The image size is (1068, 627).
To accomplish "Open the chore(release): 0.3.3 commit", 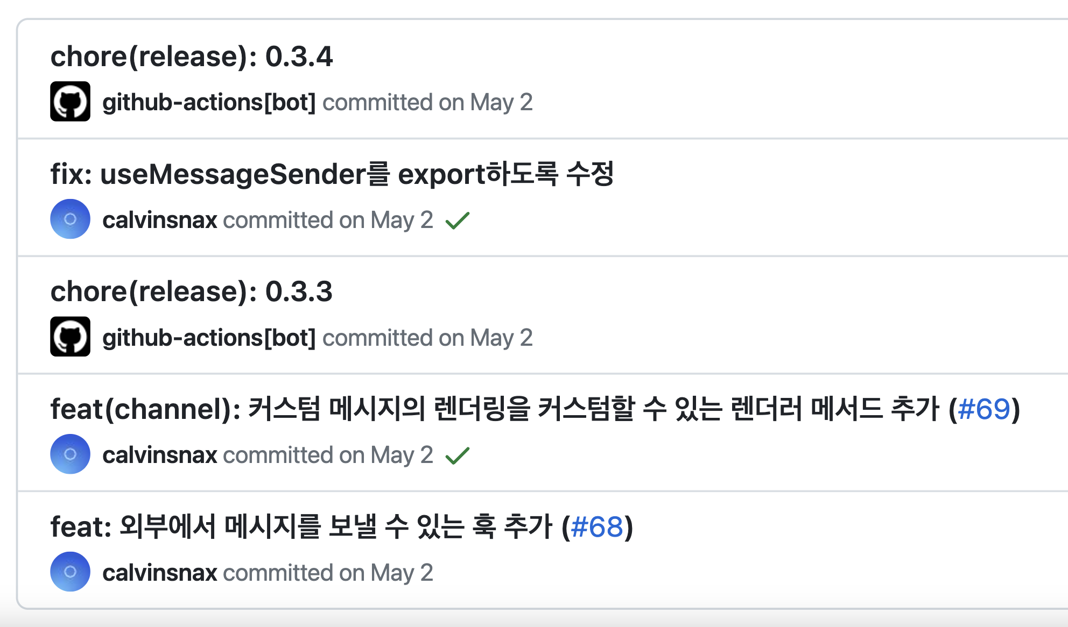I will 191,291.
